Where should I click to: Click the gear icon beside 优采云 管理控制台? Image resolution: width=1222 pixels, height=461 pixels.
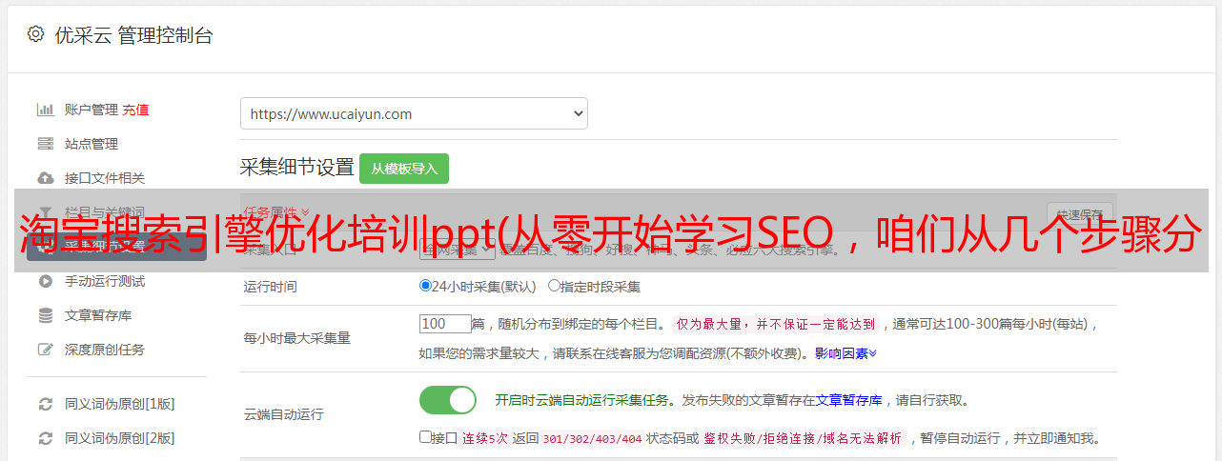coord(35,34)
